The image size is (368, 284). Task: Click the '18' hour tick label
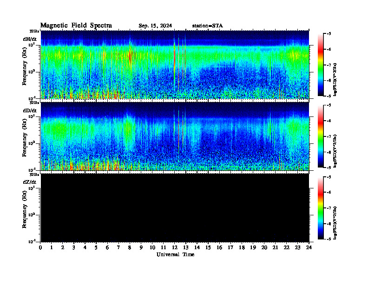point(242,248)
